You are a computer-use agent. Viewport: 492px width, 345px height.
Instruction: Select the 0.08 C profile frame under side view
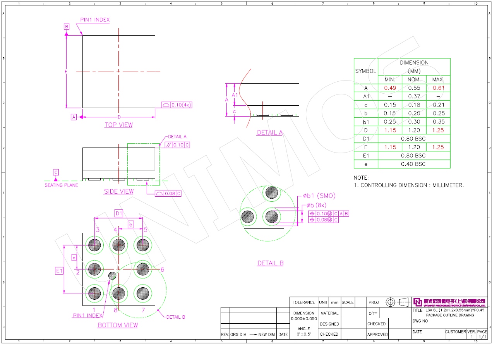(x=168, y=194)
